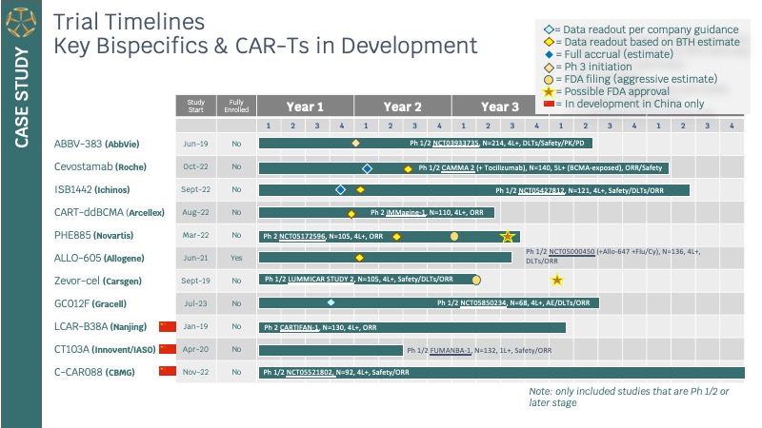The image size is (762, 428).
Task: Click the company logo above CASE STUDY
Action: point(21,22)
